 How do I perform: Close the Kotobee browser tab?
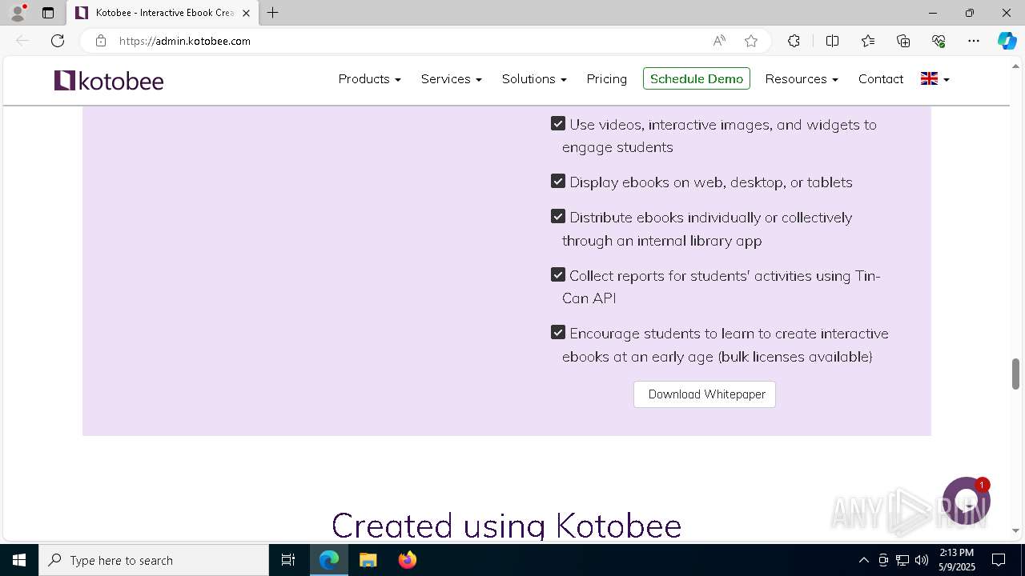click(246, 13)
